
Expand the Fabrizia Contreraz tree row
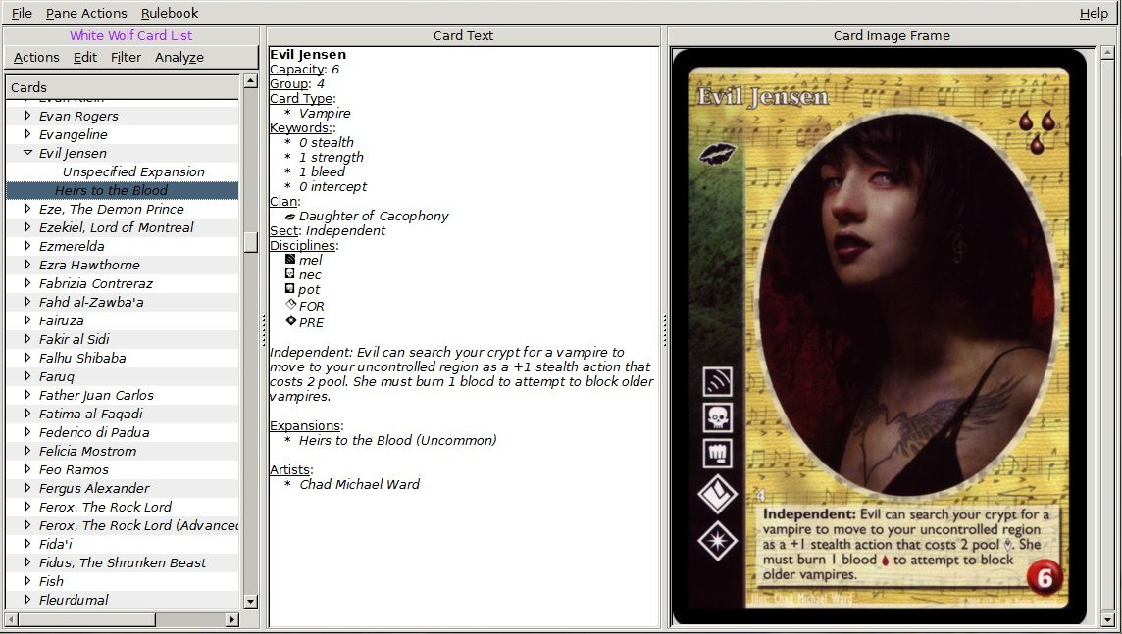[x=27, y=282]
